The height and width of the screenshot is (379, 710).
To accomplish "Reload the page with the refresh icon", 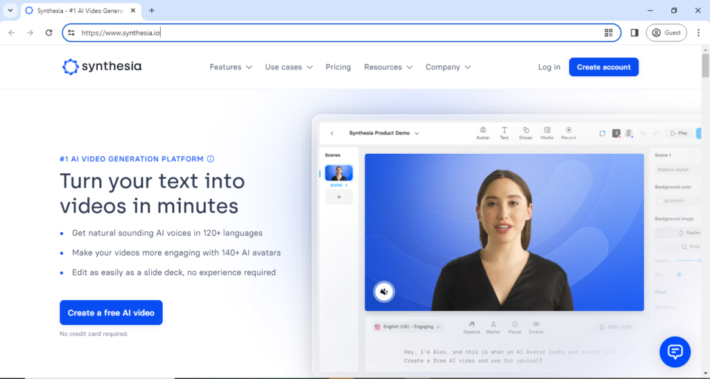I will (49, 33).
